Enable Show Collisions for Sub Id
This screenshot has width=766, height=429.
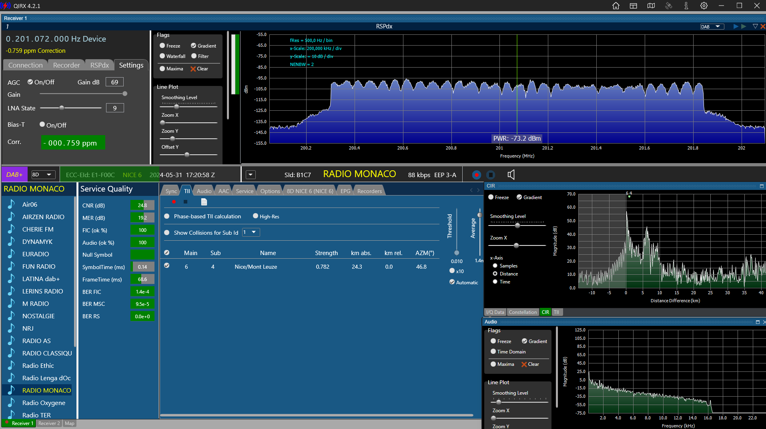click(x=167, y=233)
